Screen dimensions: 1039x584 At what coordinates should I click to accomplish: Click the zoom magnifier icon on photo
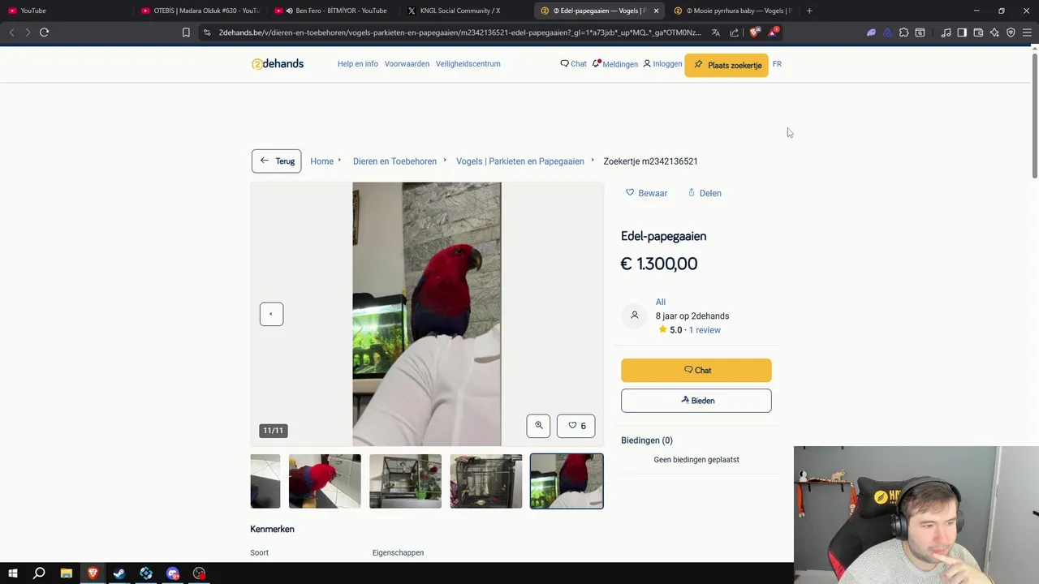point(538,426)
